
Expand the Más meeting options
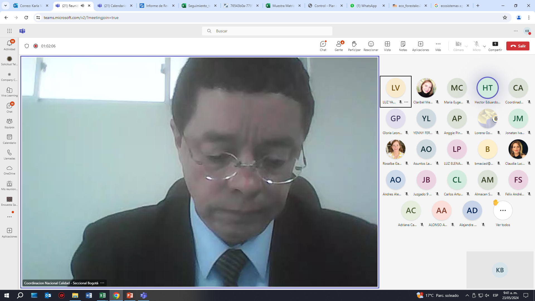438,46
